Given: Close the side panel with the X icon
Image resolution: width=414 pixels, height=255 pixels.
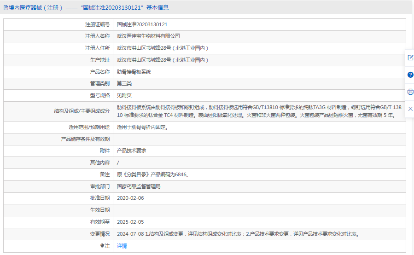Looking at the screenshot, I should [x=410, y=109].
